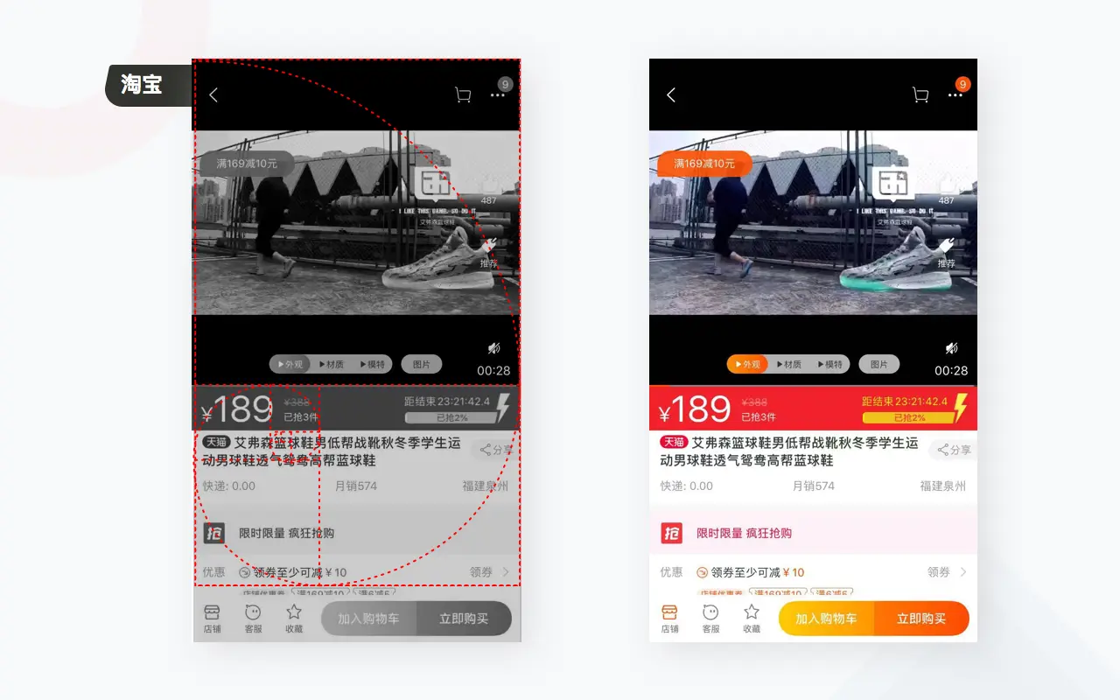Tap brand logo overlay on grayscale video

(x=435, y=184)
